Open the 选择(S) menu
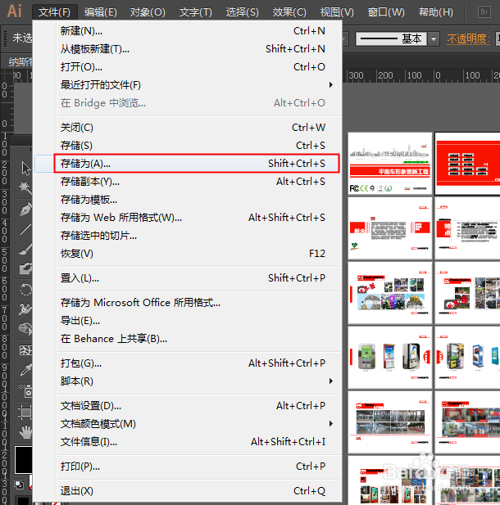 click(x=243, y=12)
